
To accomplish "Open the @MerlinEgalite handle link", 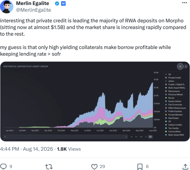I will 33,10.
